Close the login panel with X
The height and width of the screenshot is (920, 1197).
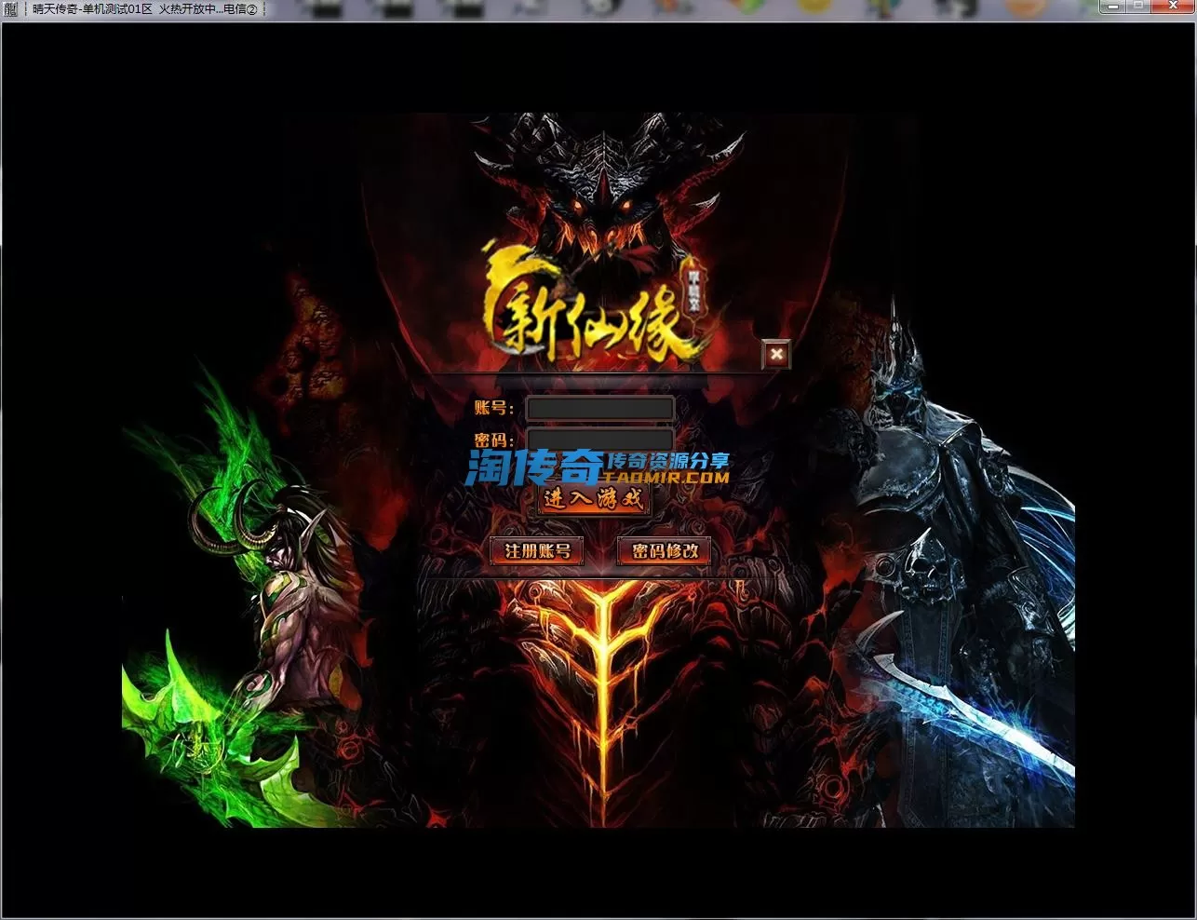coord(776,354)
